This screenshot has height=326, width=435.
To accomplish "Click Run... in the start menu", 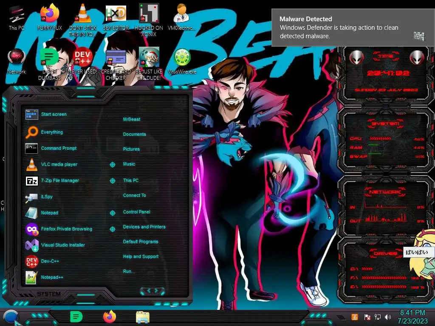I will tap(129, 271).
